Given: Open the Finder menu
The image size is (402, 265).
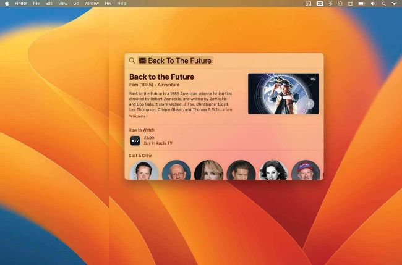Looking at the screenshot, I should point(21,4).
